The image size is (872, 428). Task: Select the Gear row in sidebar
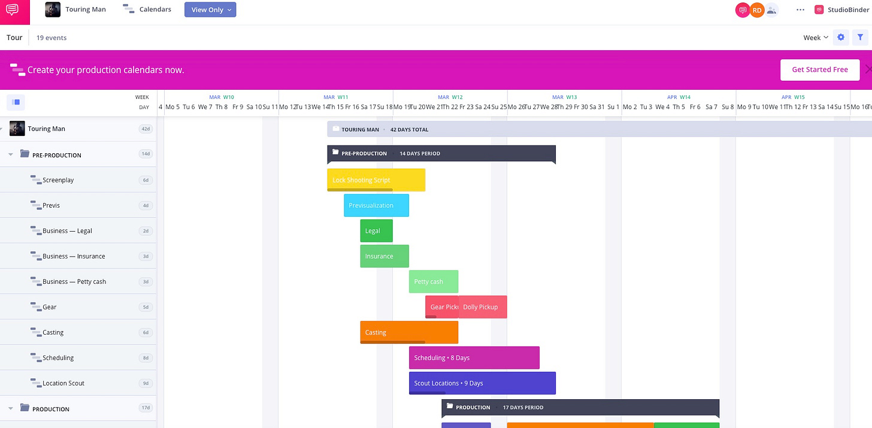point(78,307)
